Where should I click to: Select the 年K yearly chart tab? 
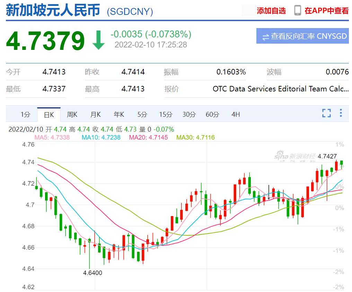coord(119,114)
